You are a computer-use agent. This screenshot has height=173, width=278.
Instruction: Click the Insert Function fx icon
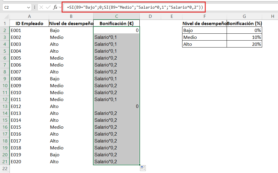click(x=55, y=7)
